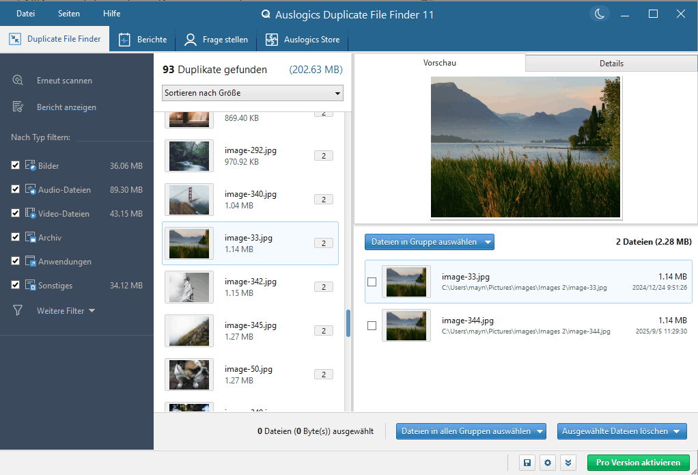698x475 pixels.
Task: Click the duplicate list scrollbar thumb
Action: click(x=348, y=323)
